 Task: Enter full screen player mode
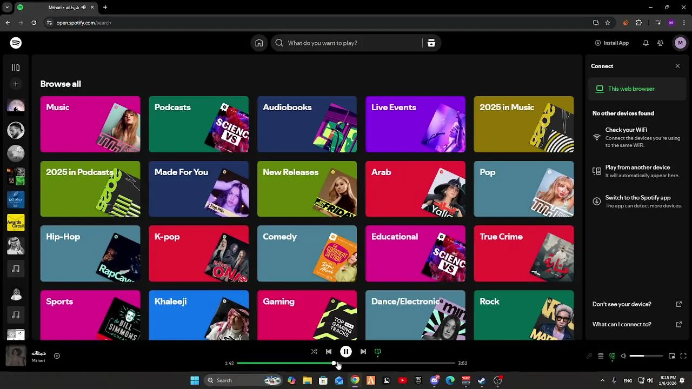pyautogui.click(x=683, y=356)
